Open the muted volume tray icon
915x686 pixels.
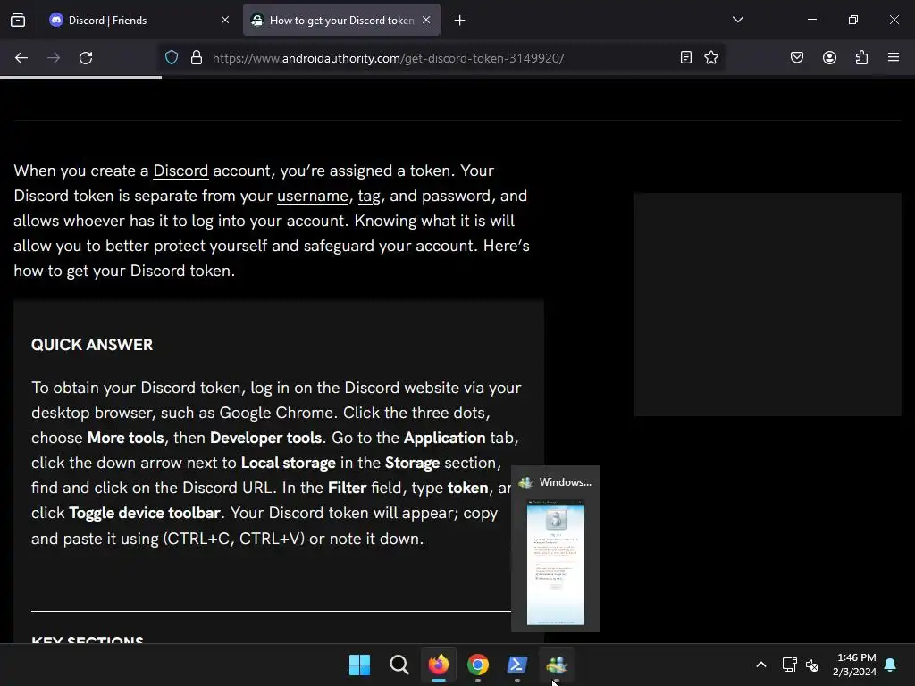[x=812, y=665]
